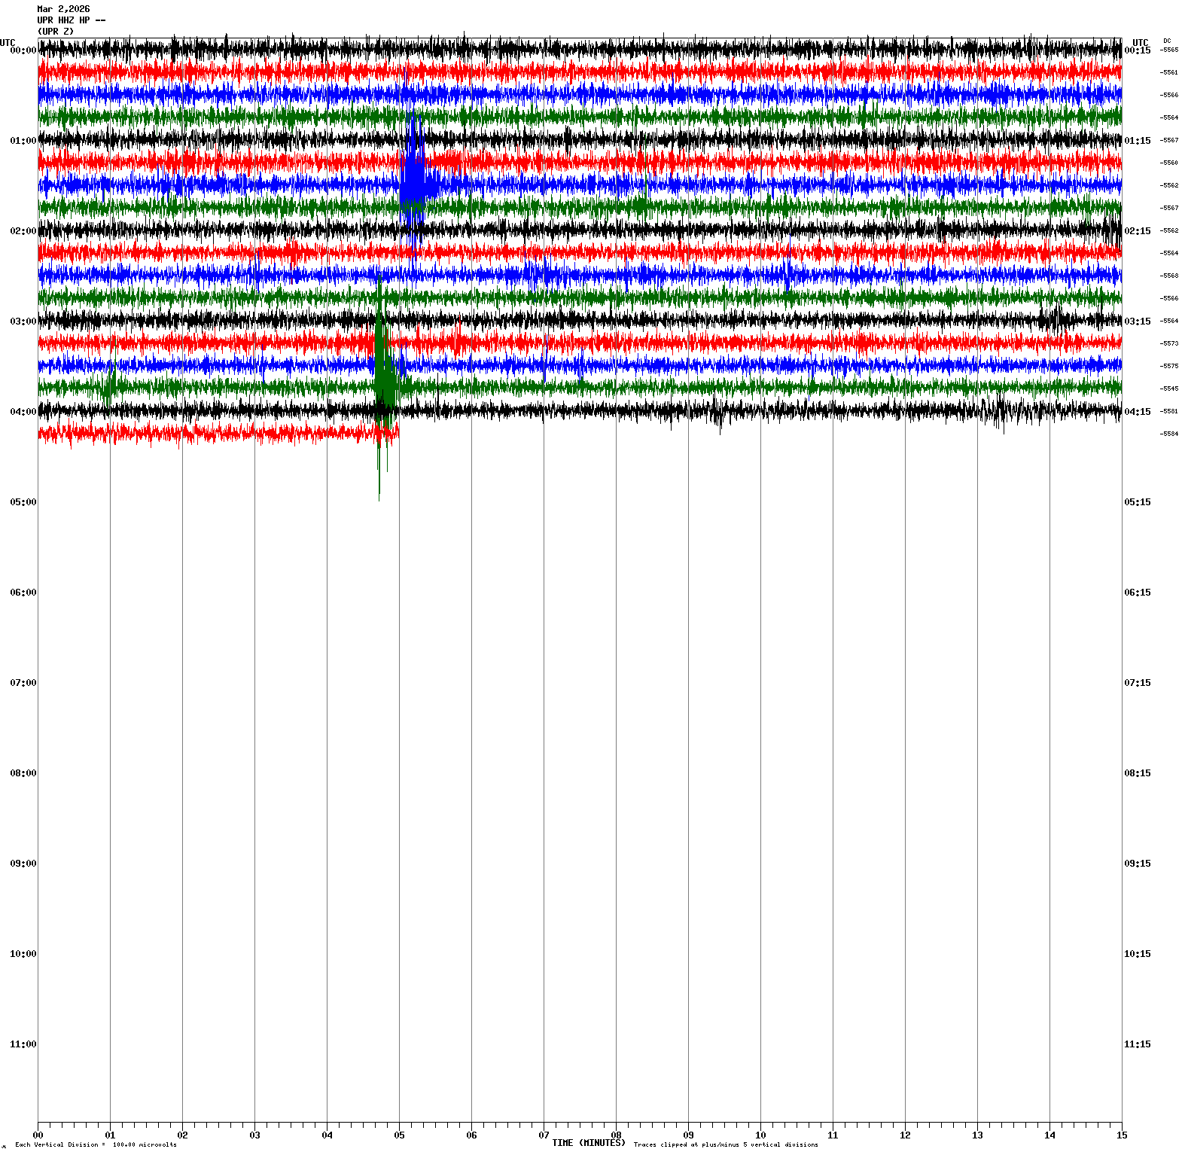The height and width of the screenshot is (1155, 1182).
Task: Click minute 02 tick on bottom axis
Action: pos(182,1135)
